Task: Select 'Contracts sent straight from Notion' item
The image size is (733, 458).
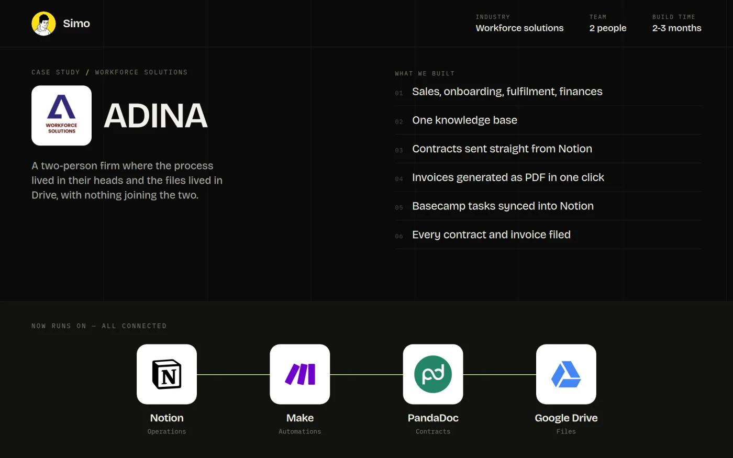Action: [548, 149]
